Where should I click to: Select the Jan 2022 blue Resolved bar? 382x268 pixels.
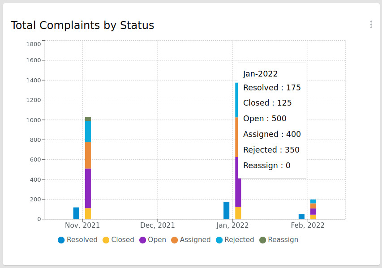point(226,210)
